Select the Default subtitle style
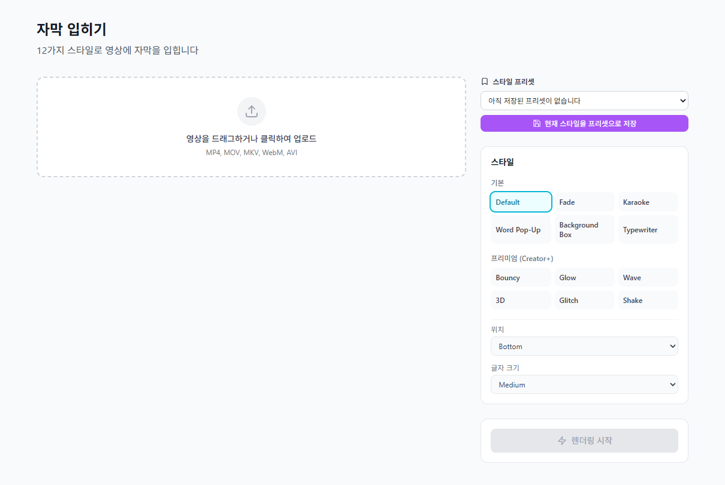725x485 pixels. point(521,202)
